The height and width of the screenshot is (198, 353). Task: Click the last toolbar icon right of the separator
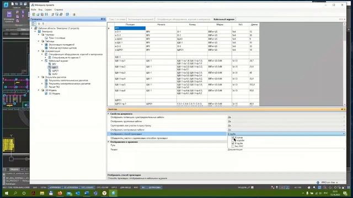pyautogui.click(x=74, y=14)
